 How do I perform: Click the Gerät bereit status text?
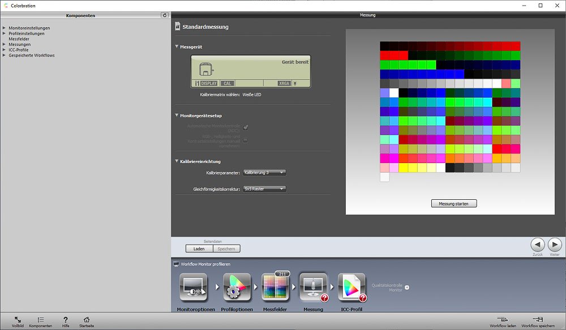[x=295, y=62]
